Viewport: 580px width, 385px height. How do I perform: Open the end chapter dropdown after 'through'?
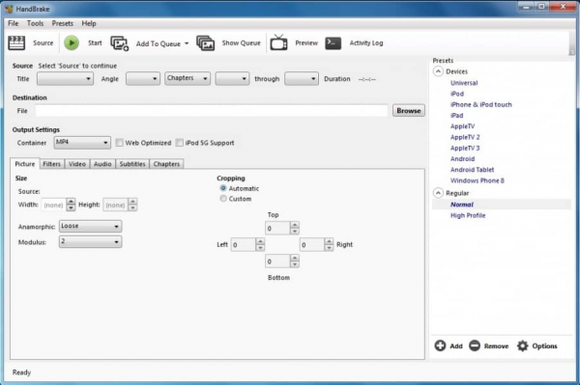coord(302,78)
